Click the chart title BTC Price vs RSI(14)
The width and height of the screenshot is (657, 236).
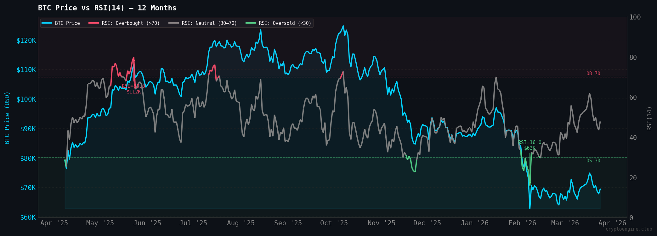pos(107,8)
